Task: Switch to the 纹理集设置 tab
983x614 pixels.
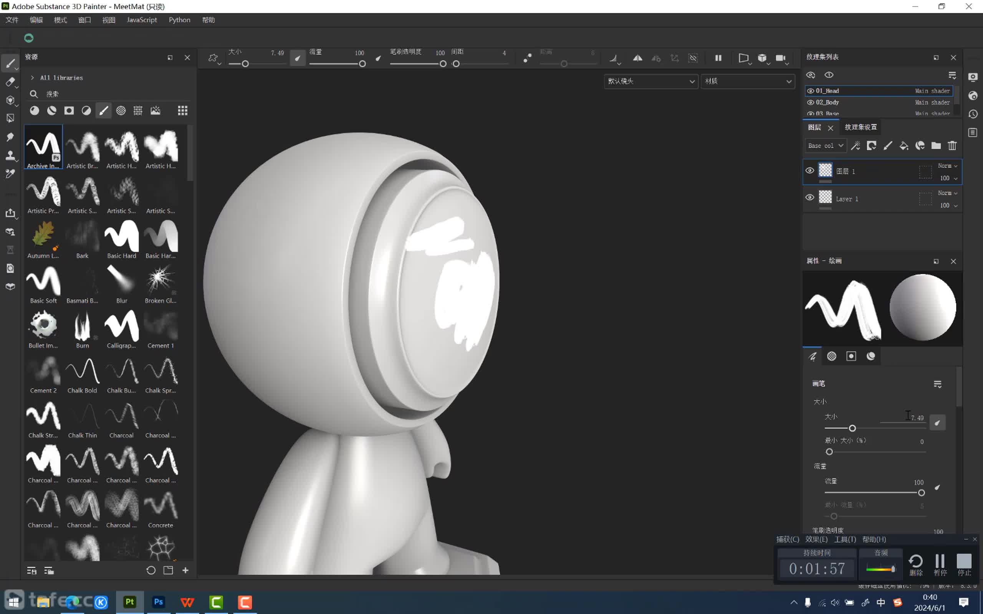Action: [861, 127]
